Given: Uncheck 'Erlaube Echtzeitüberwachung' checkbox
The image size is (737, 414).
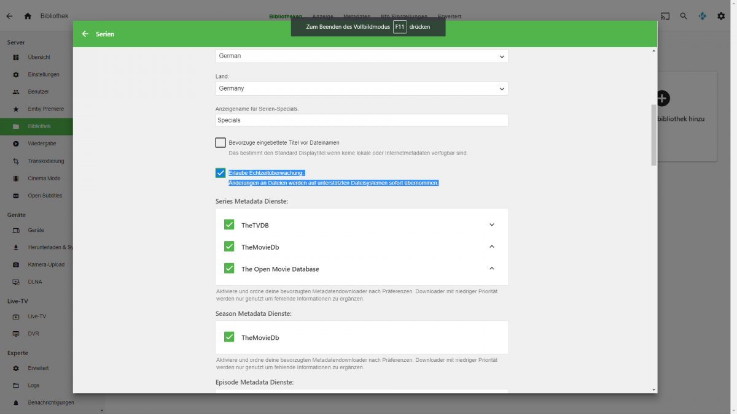Looking at the screenshot, I should pos(220,173).
